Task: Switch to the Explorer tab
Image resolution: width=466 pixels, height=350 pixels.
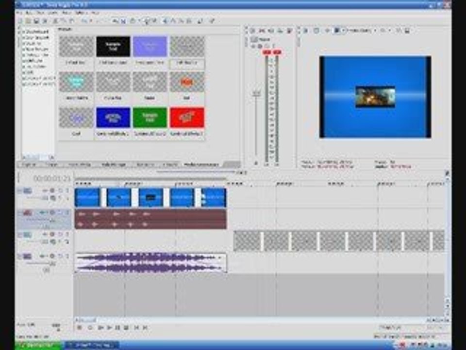Action: (29, 165)
